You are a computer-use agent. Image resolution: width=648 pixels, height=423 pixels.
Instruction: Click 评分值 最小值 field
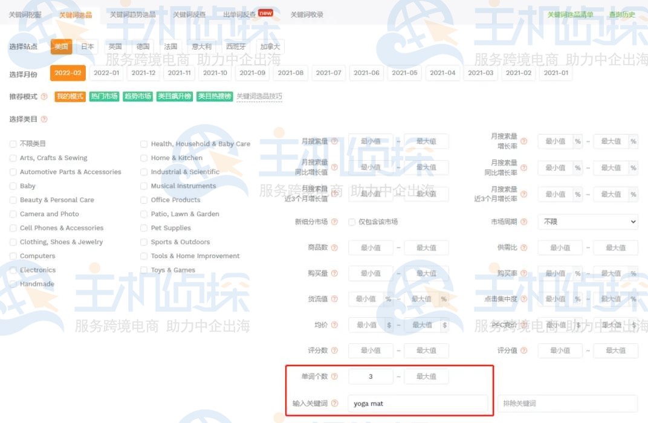tap(560, 350)
